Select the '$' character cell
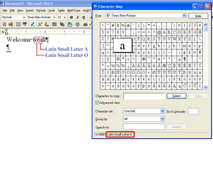Image resolution: width=213 pixels, height=176 pixels. (x=118, y=26)
